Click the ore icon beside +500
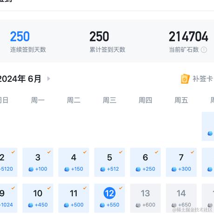Viewport: 214px width, 214px height. pyautogui.click(x=67, y=205)
